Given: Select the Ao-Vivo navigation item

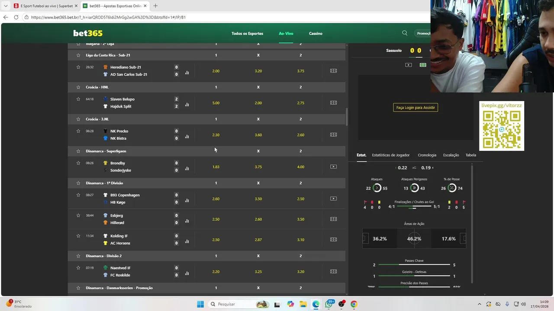Looking at the screenshot, I should (286, 34).
